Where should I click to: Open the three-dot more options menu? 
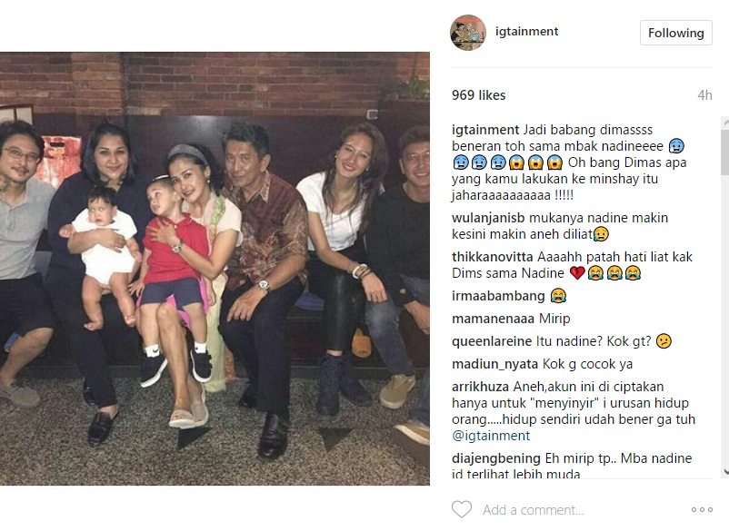tap(702, 509)
